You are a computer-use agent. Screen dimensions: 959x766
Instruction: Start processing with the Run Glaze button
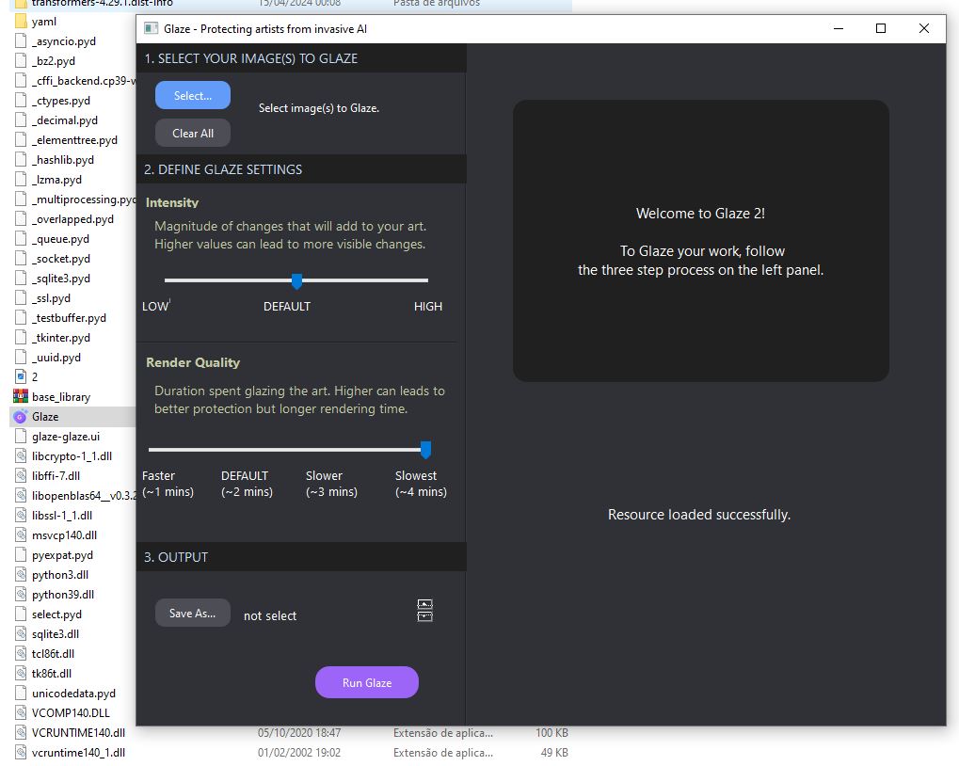(x=367, y=682)
